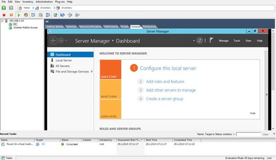
Task: Select vCenter Mobile Access VM in tree
Action: click(x=25, y=28)
